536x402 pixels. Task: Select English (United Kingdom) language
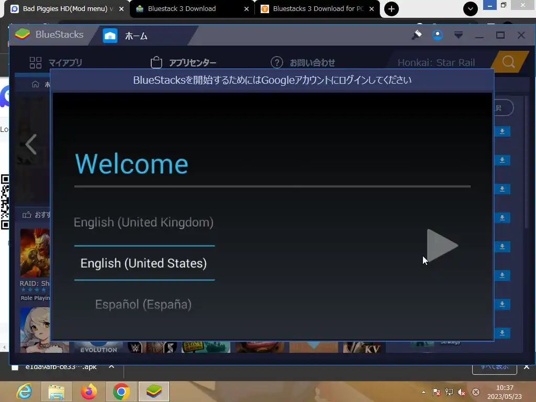143,222
